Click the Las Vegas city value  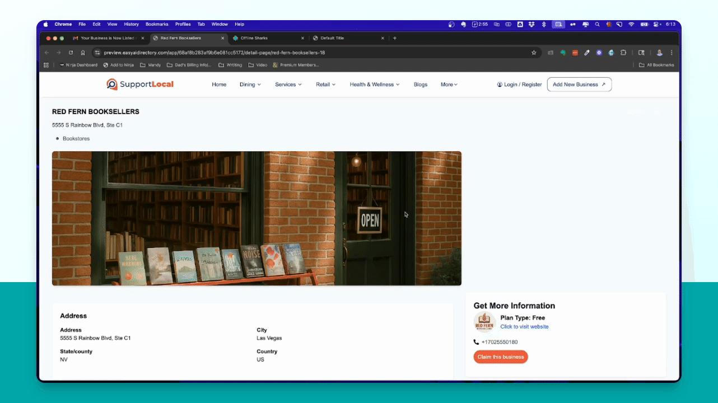(x=269, y=338)
